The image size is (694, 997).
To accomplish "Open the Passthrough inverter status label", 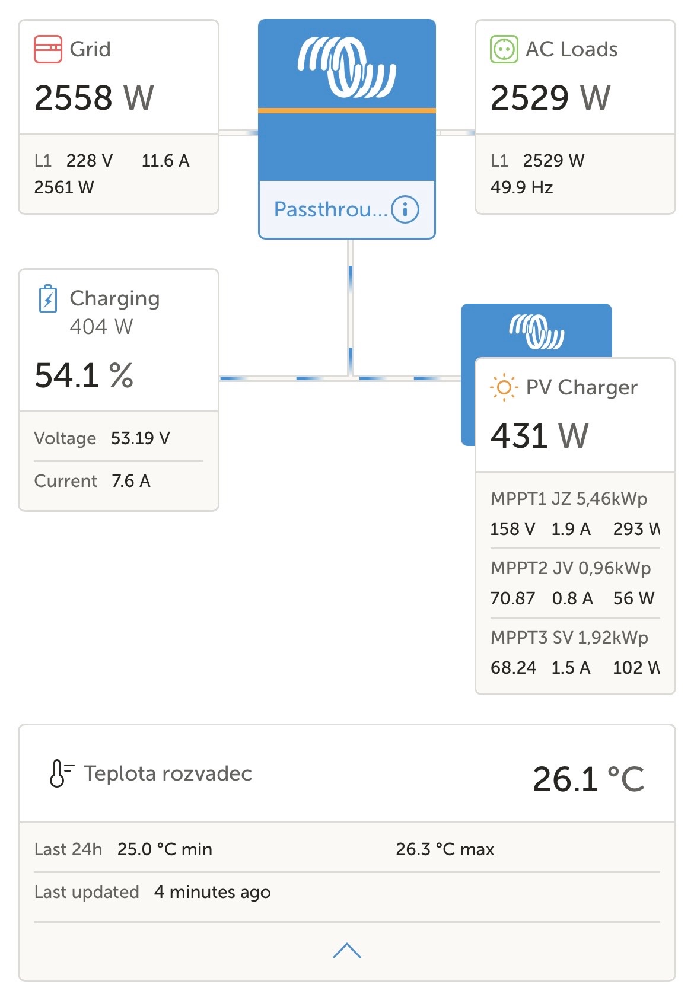I will [330, 209].
